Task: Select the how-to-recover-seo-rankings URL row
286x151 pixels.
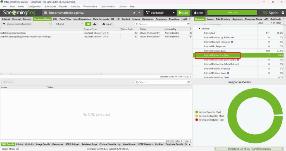Action: coord(96,36)
